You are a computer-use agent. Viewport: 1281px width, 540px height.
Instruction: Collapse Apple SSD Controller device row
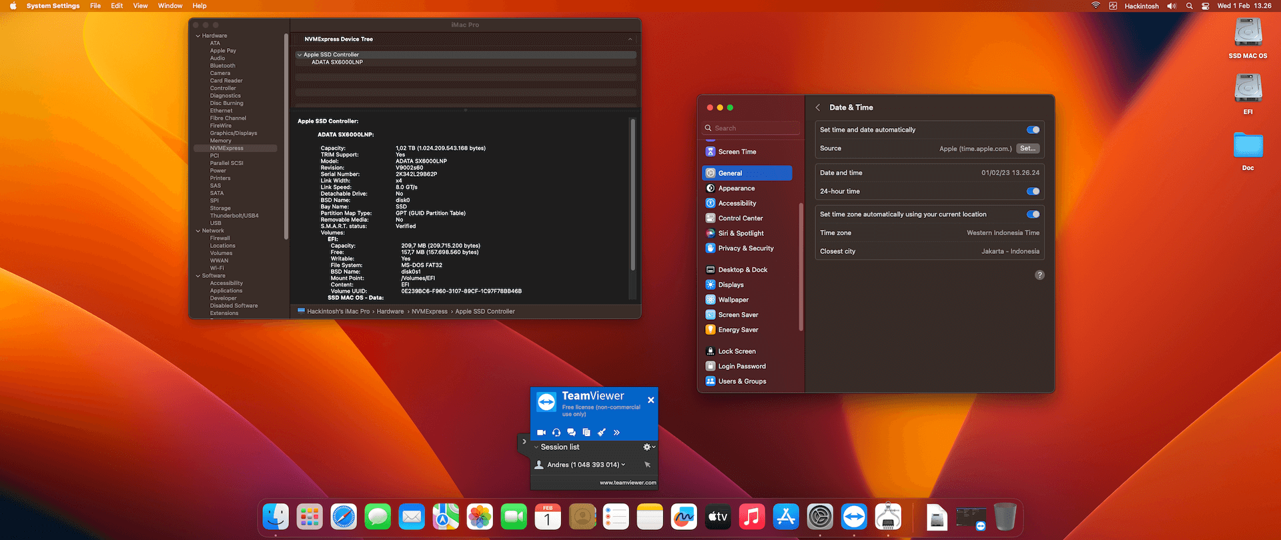coord(300,55)
